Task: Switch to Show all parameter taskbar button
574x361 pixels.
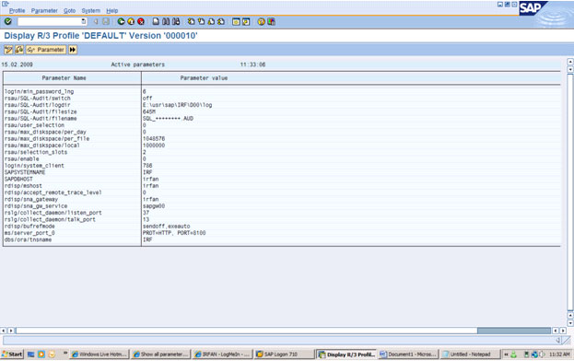Action: [x=160, y=354]
